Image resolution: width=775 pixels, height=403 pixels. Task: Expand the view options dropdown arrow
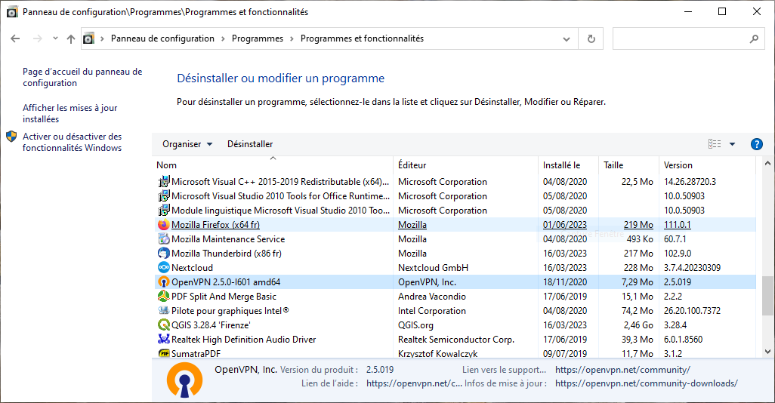tap(732, 144)
